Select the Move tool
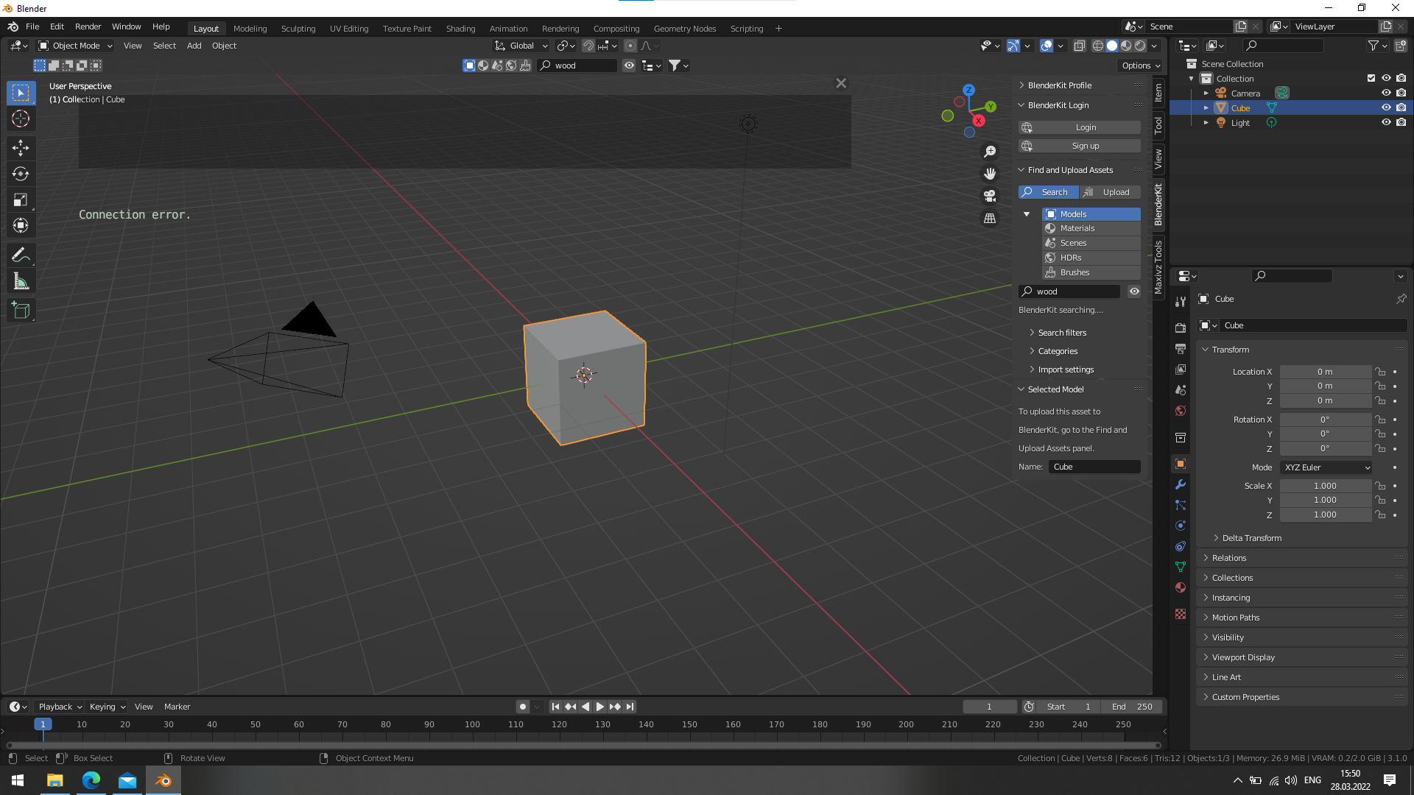This screenshot has width=1414, height=795. 21,148
